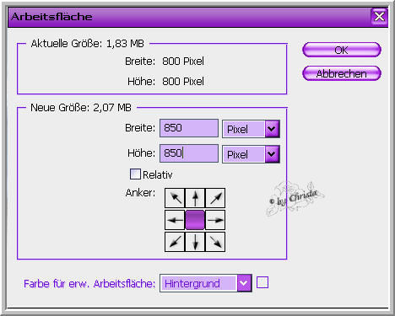Set anchor to bottom-left arrow
The image size is (395, 316).
[x=175, y=242]
